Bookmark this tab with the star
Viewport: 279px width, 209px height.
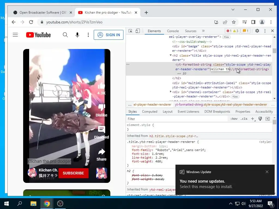(233, 22)
